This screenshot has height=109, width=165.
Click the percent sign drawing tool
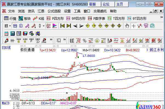[x=85, y=41]
